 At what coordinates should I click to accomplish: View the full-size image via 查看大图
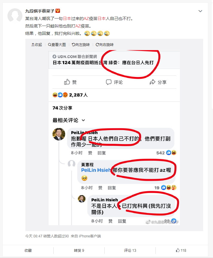[x=57, y=44]
